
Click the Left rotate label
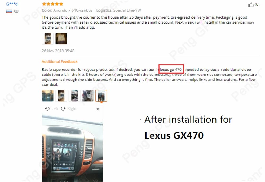[x=55, y=109]
